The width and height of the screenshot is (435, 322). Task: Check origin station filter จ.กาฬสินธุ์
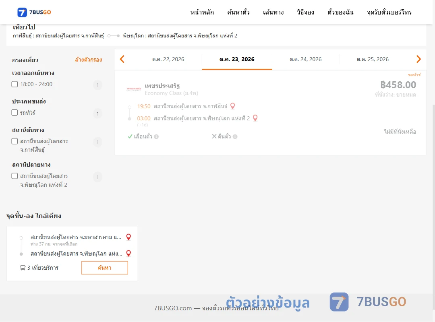point(15,141)
